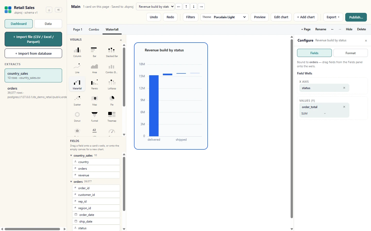Collapse the left sidebar with double chevron

(x=58, y=10)
